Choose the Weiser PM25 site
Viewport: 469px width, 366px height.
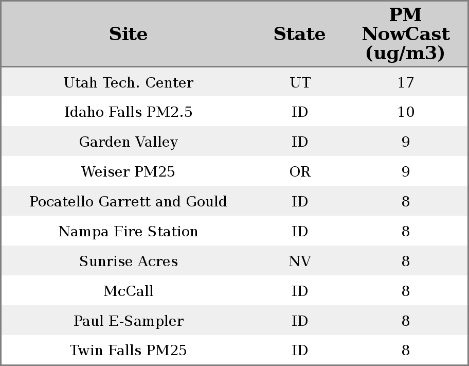129,172
